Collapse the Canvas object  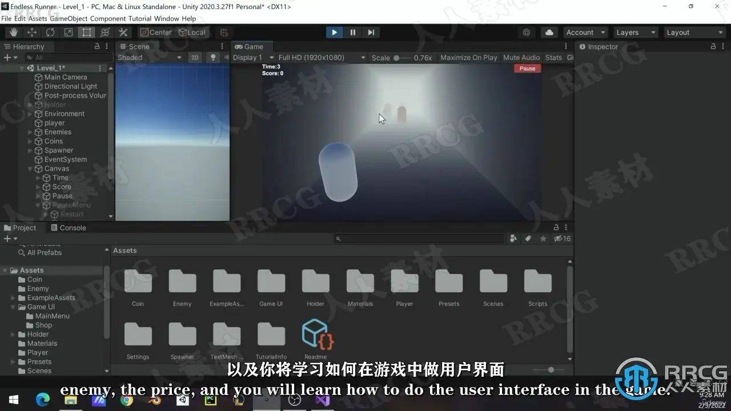coord(30,168)
